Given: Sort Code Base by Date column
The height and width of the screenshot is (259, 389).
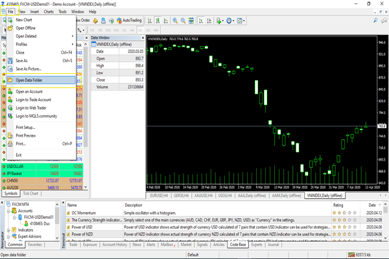Looking at the screenshot, I should tap(372, 205).
